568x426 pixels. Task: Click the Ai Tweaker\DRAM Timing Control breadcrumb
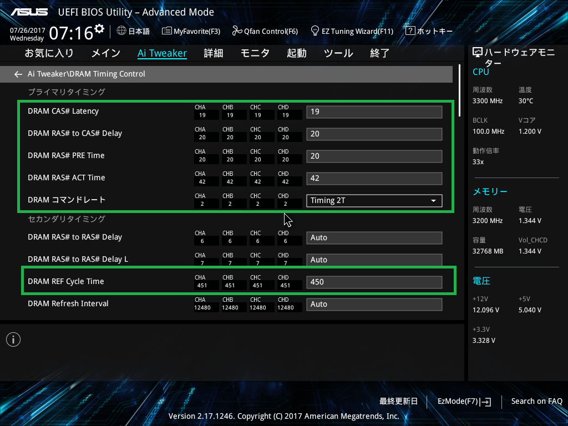pyautogui.click(x=86, y=74)
